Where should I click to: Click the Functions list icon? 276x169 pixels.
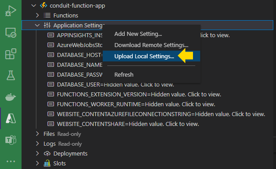tap(47, 15)
